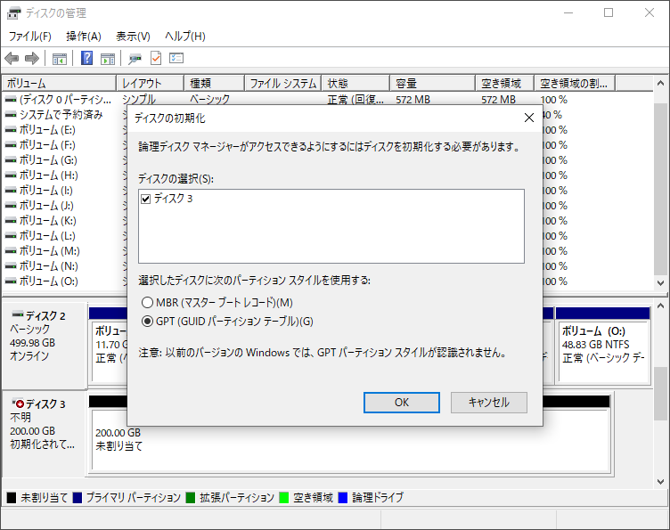Select the 200.00 GB 未割り当て region
Screen dimensions: 670x530
click(x=350, y=439)
